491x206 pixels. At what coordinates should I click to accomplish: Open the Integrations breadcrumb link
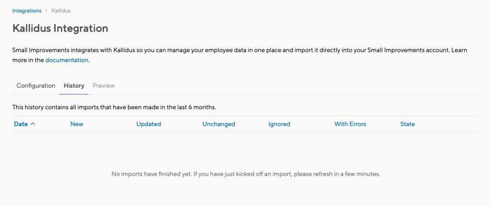pyautogui.click(x=27, y=11)
